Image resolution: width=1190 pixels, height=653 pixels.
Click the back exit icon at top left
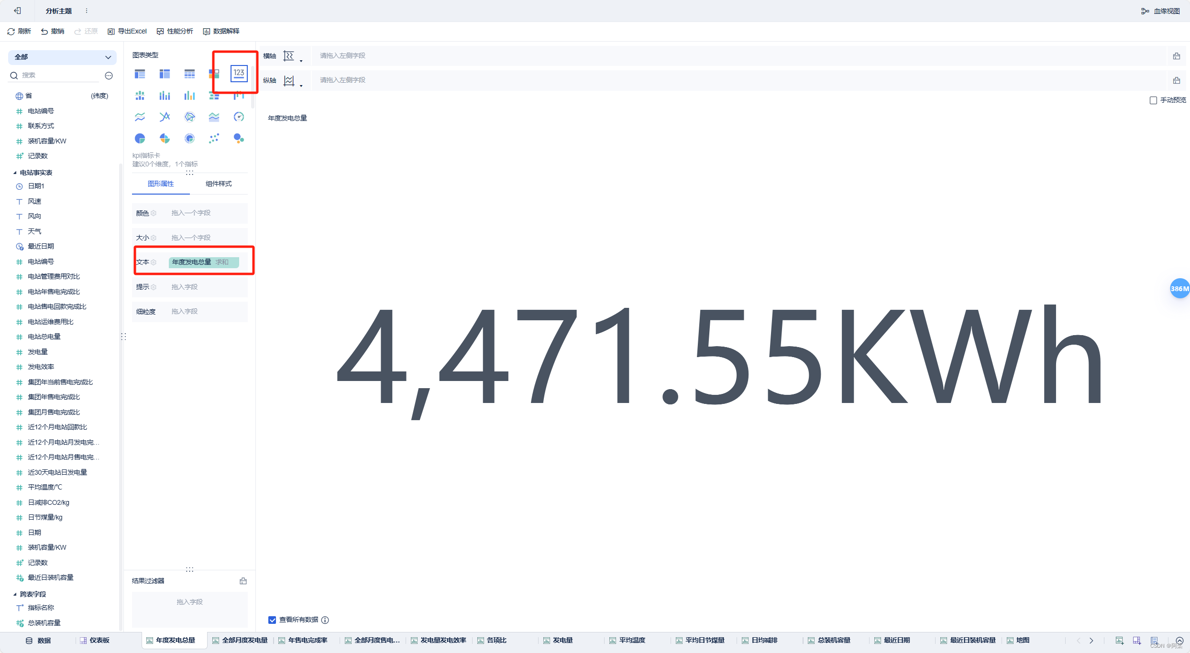tap(17, 11)
